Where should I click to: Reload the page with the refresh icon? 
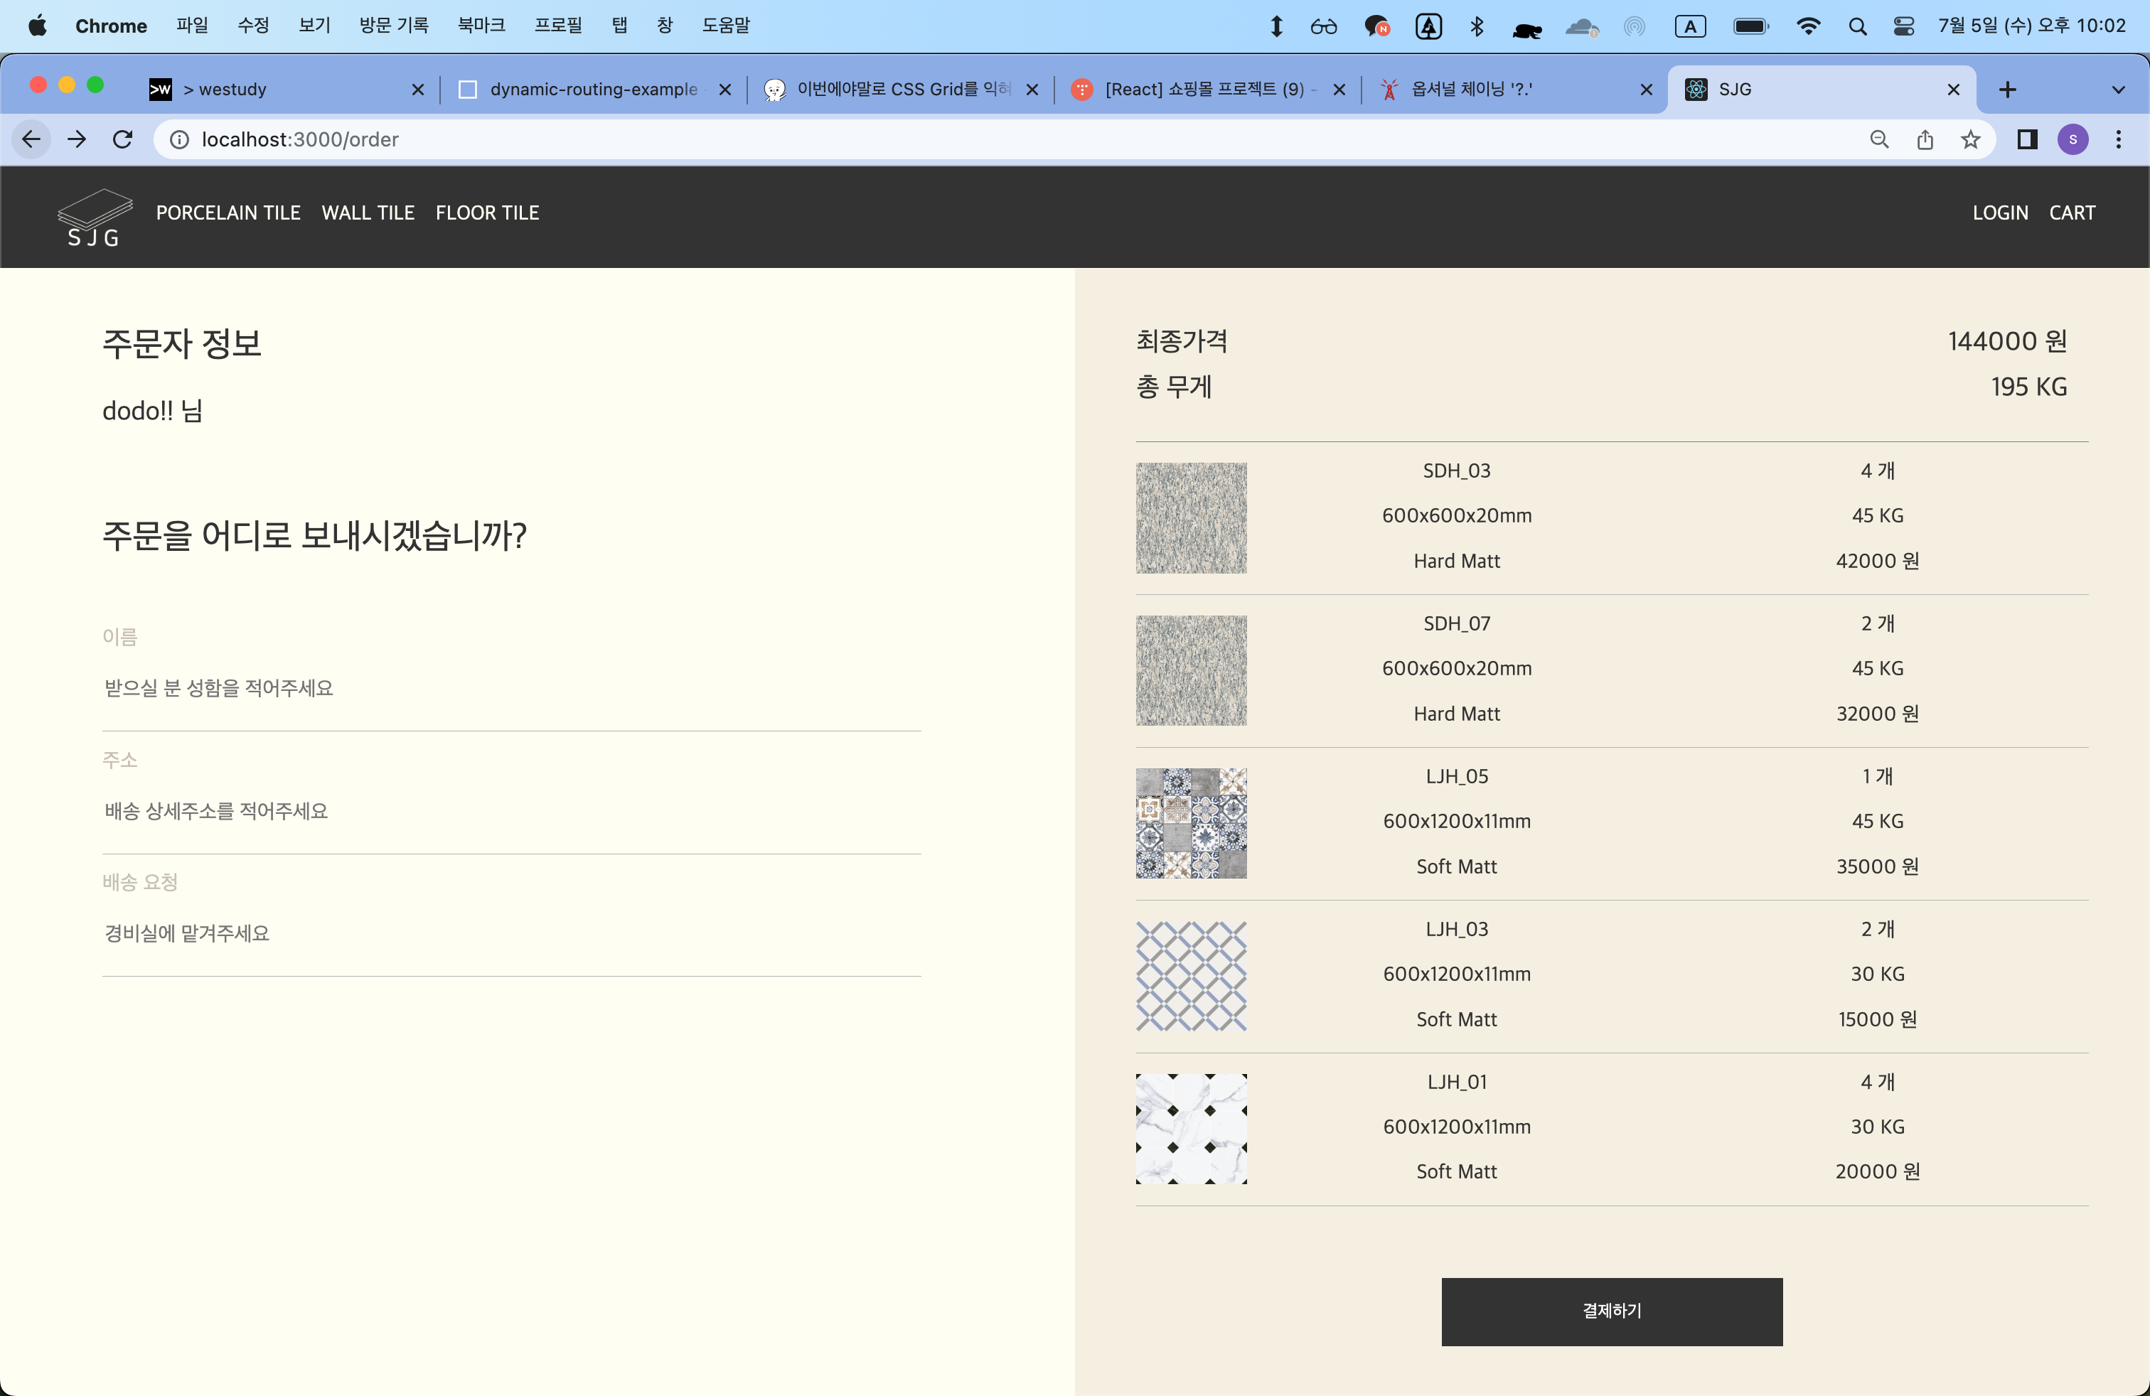point(123,139)
